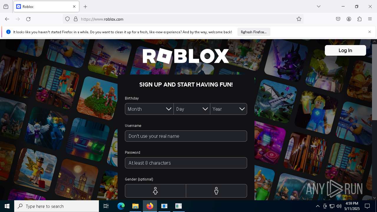Open Task View on the taskbar

pos(106,206)
